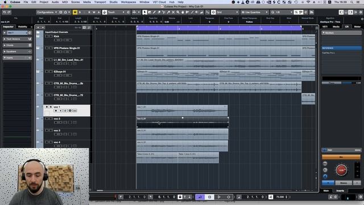Viewport: 364px width, 205px height.
Task: Adjust the red Control Room level knob
Action: (341, 170)
